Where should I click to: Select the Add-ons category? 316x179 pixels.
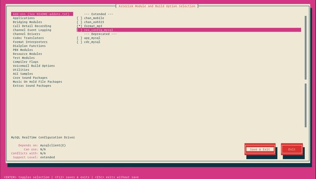pyautogui.click(x=42, y=14)
